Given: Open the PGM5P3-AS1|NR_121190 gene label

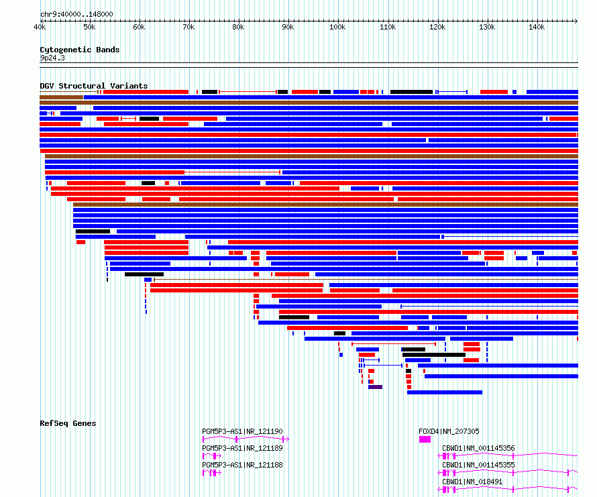Looking at the screenshot, I should (x=242, y=431).
